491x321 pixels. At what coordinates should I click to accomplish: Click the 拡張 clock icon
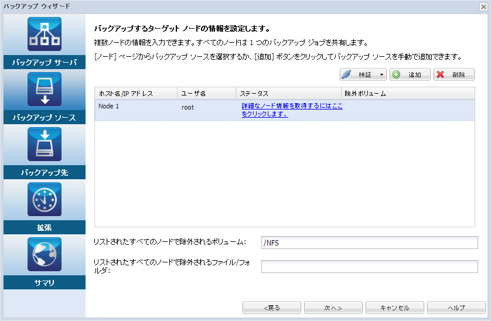click(45, 199)
